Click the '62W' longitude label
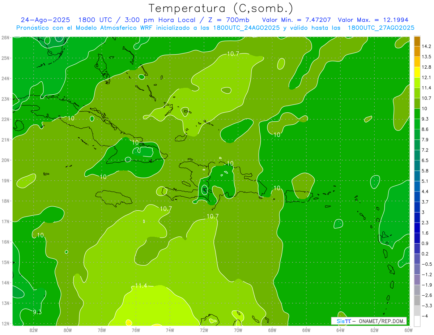The height and width of the screenshot is (335, 434). 374,330
